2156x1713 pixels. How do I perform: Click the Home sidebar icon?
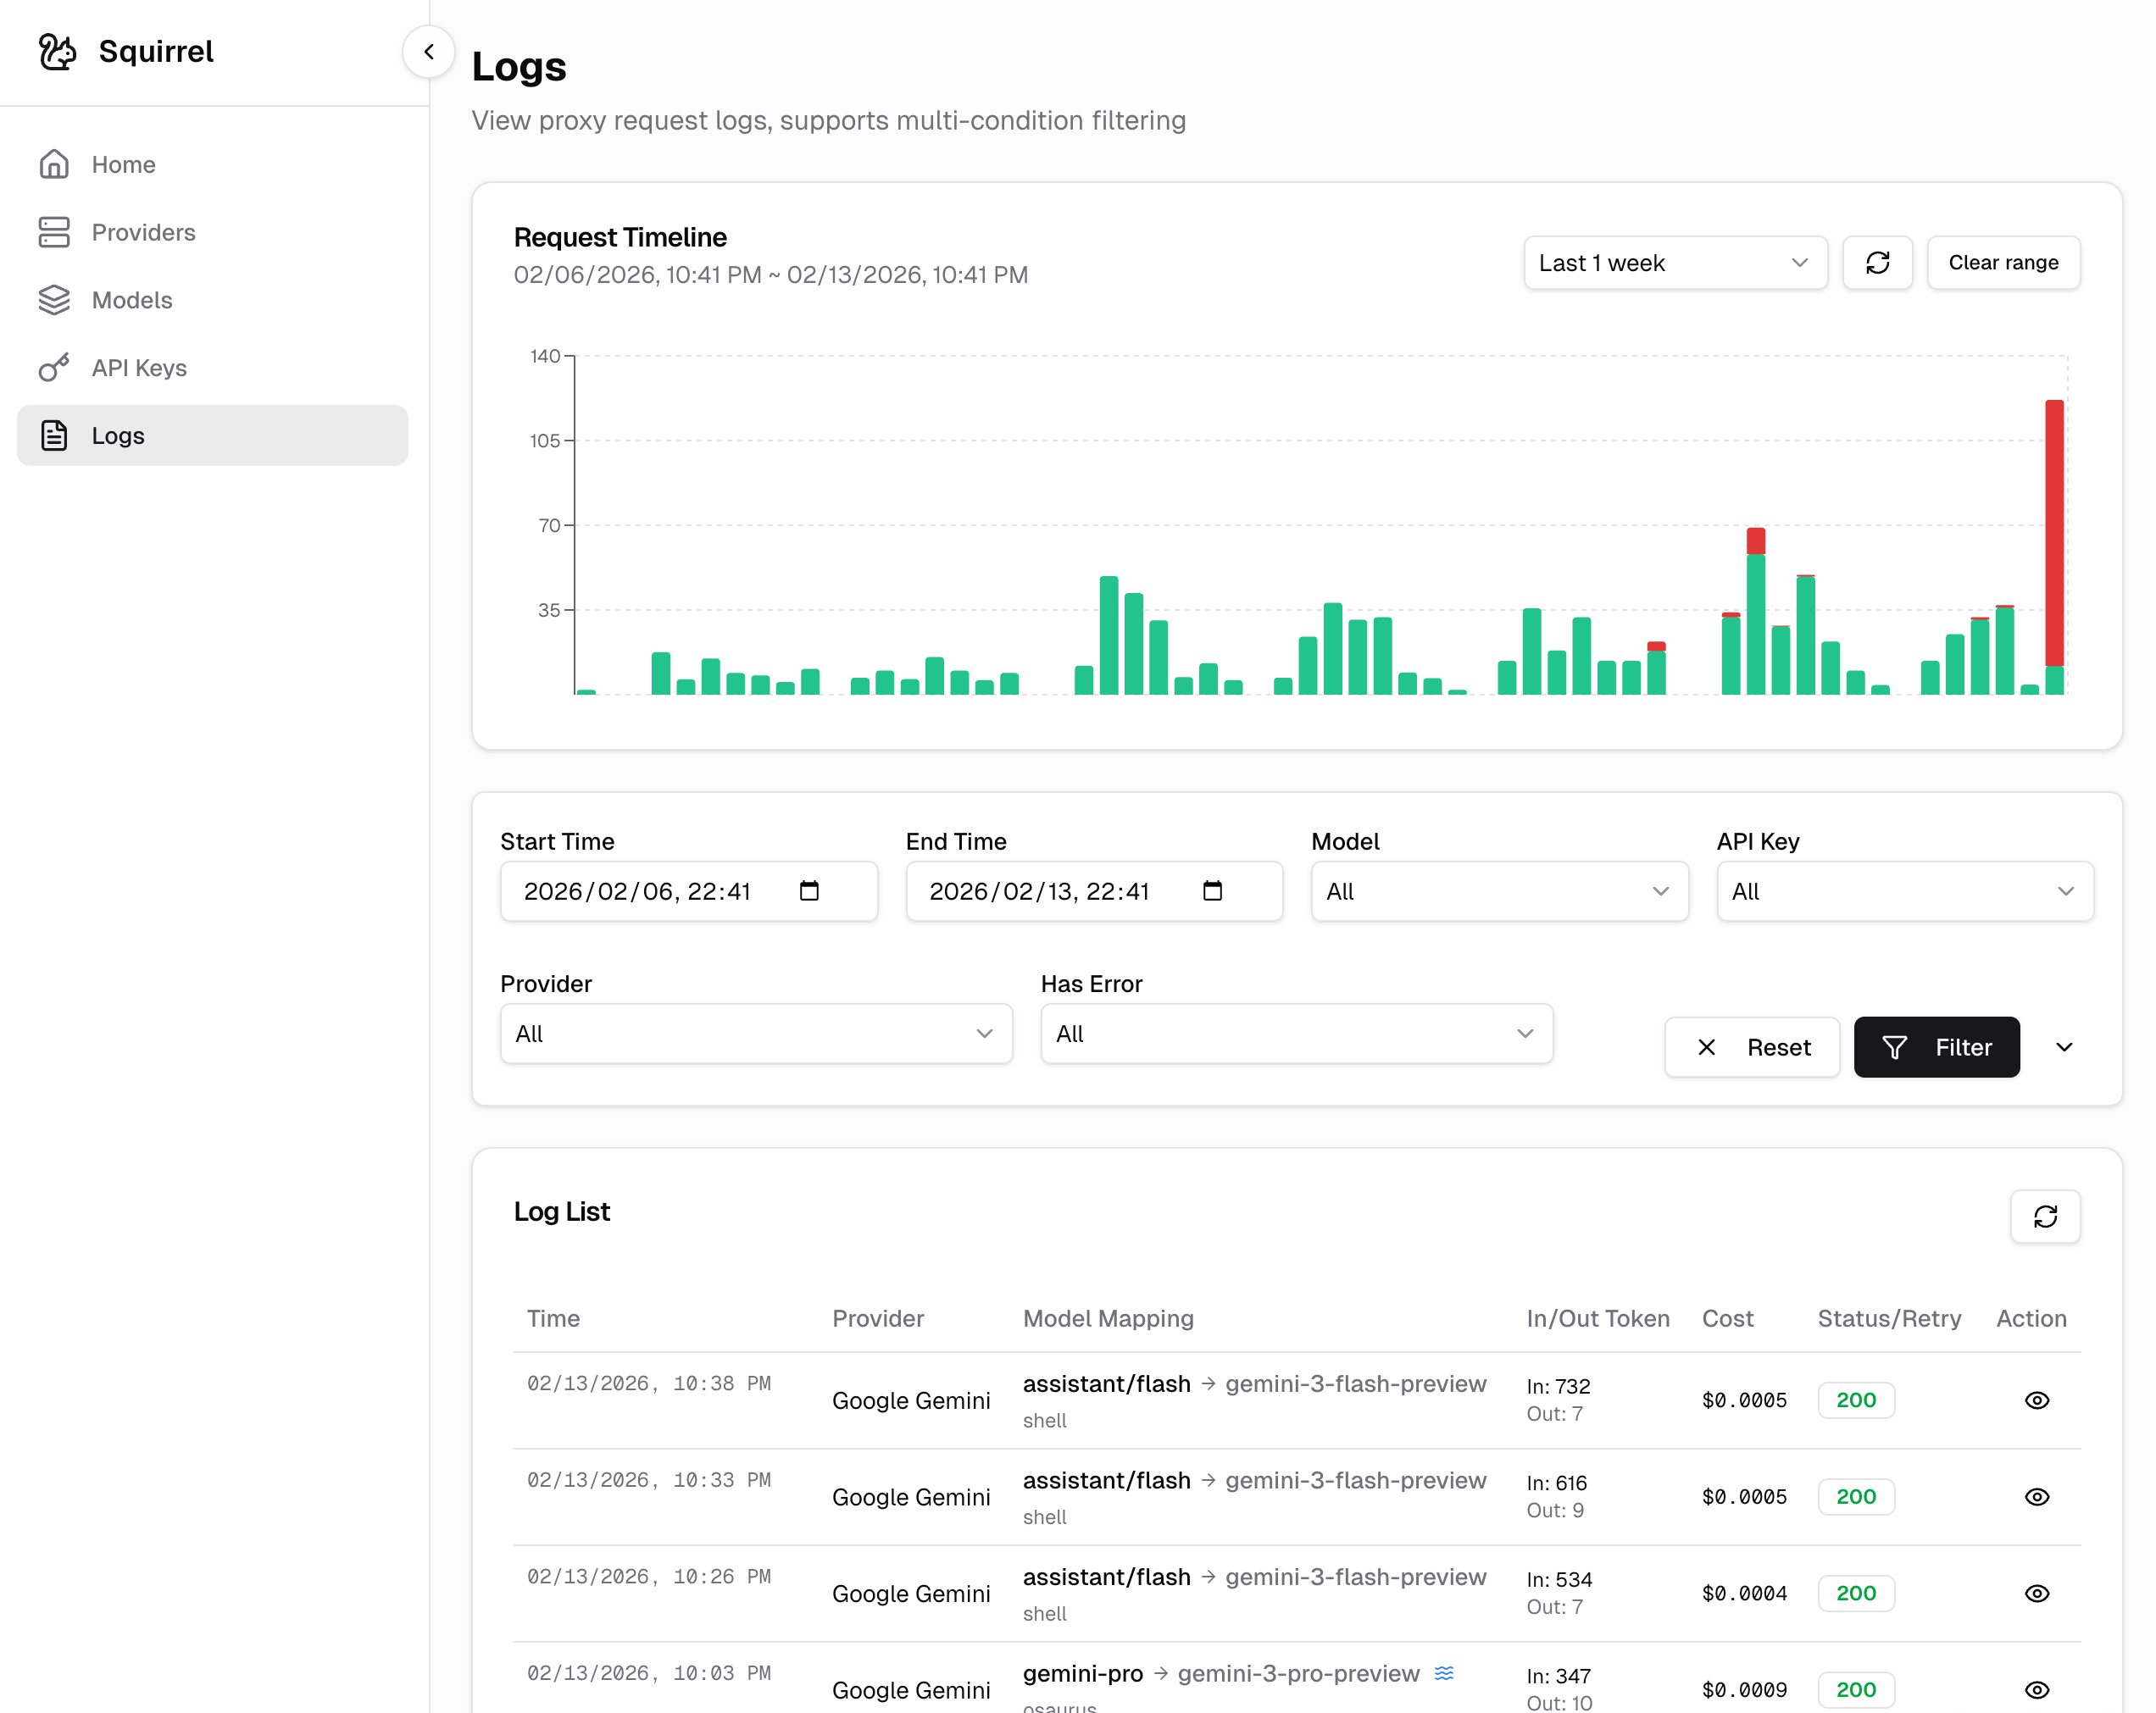[55, 164]
